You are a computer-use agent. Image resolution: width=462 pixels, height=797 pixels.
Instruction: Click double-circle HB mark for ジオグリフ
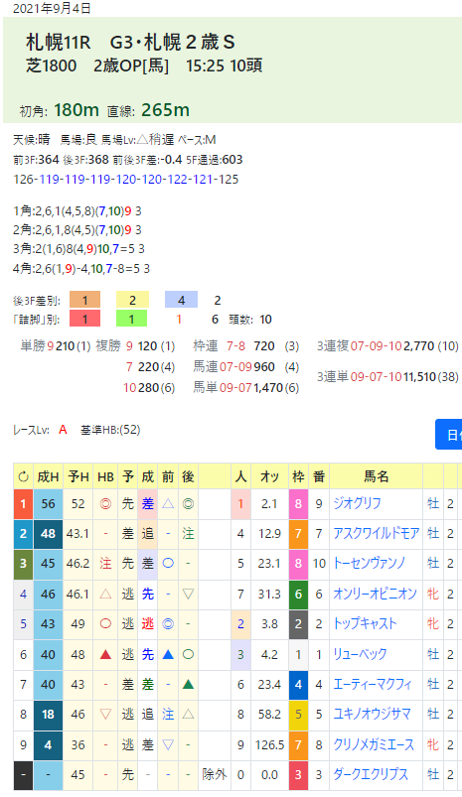tap(105, 504)
